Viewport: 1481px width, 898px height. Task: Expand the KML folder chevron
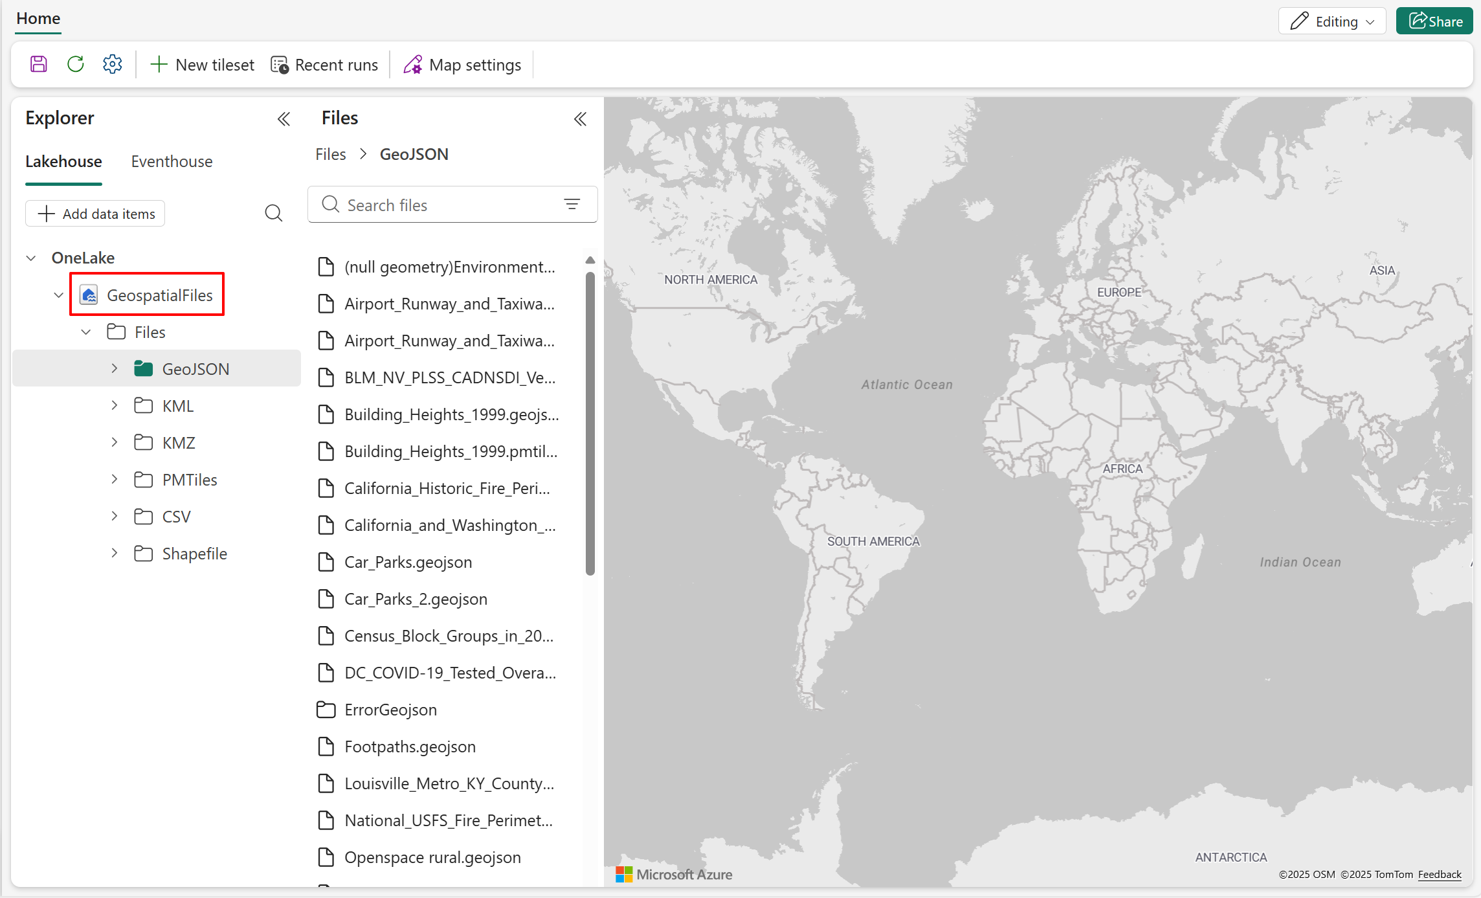[115, 405]
